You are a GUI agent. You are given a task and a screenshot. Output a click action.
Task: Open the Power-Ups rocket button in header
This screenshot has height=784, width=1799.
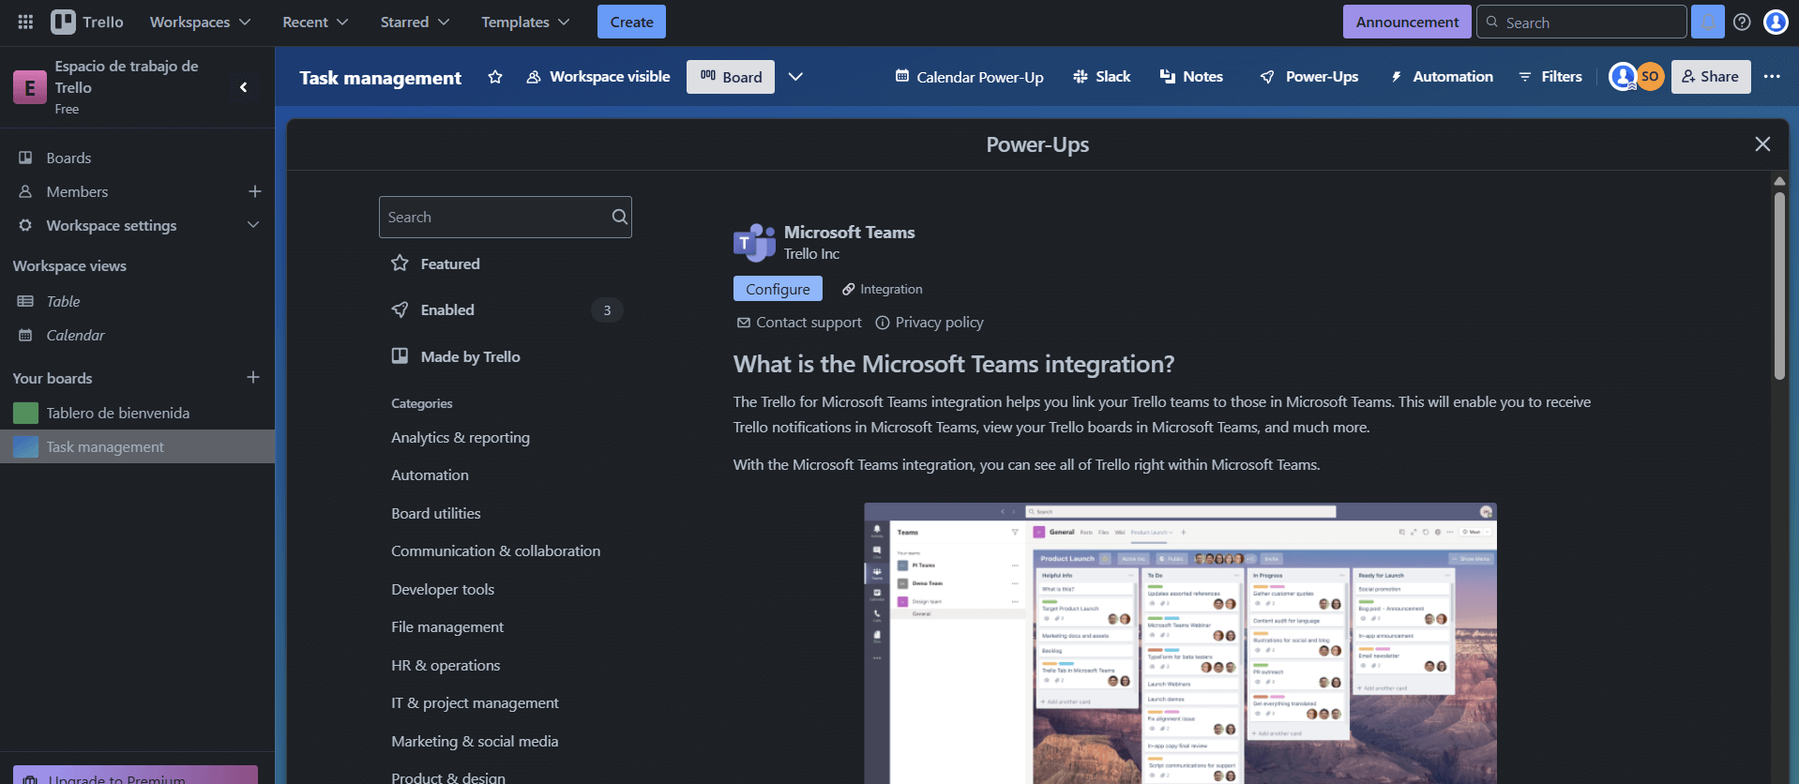(x=1309, y=77)
